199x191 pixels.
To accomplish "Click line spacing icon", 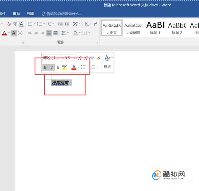I will point(63,33).
